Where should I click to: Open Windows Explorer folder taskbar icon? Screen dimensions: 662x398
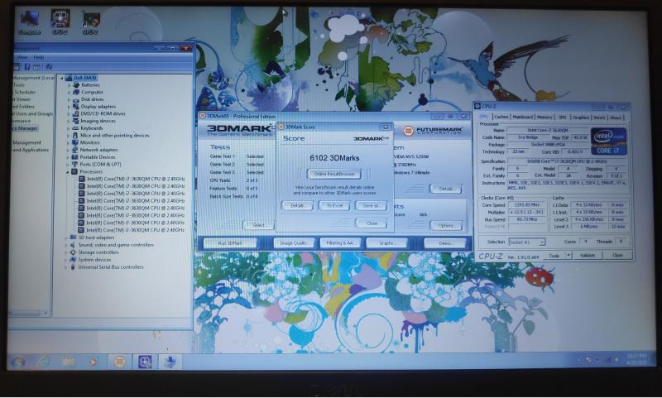pos(69,362)
